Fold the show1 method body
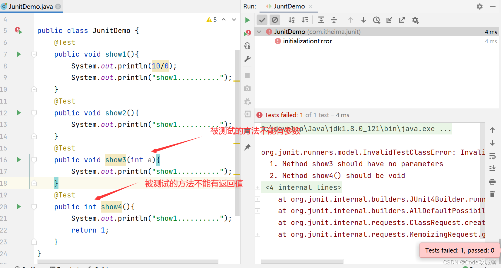 (x=34, y=55)
